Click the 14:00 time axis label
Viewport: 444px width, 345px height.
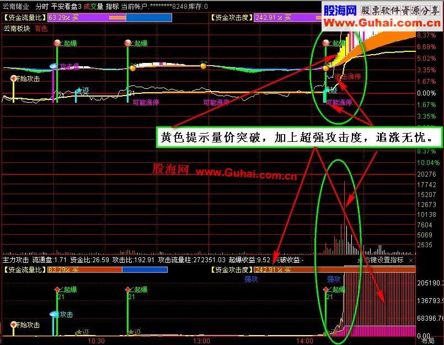click(x=304, y=341)
